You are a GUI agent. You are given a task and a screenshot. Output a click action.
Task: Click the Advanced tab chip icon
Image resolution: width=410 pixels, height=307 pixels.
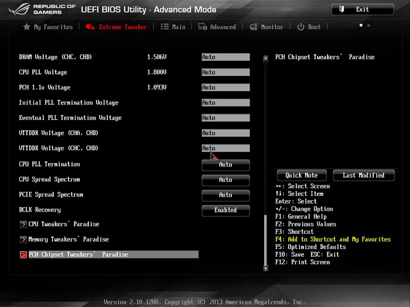click(203, 27)
